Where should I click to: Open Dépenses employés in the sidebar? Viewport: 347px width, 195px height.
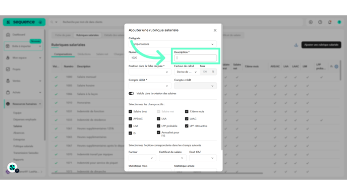(25, 119)
